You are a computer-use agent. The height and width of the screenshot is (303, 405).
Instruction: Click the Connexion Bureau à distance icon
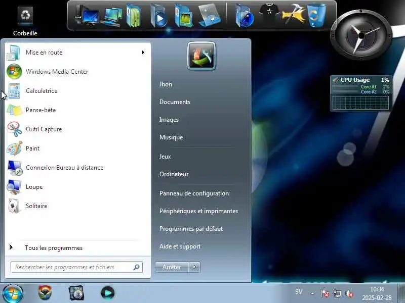[15, 168]
